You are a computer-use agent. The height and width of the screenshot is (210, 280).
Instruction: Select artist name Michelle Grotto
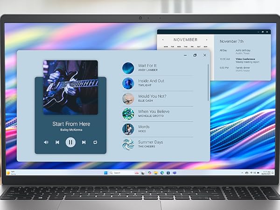[x=151, y=116]
